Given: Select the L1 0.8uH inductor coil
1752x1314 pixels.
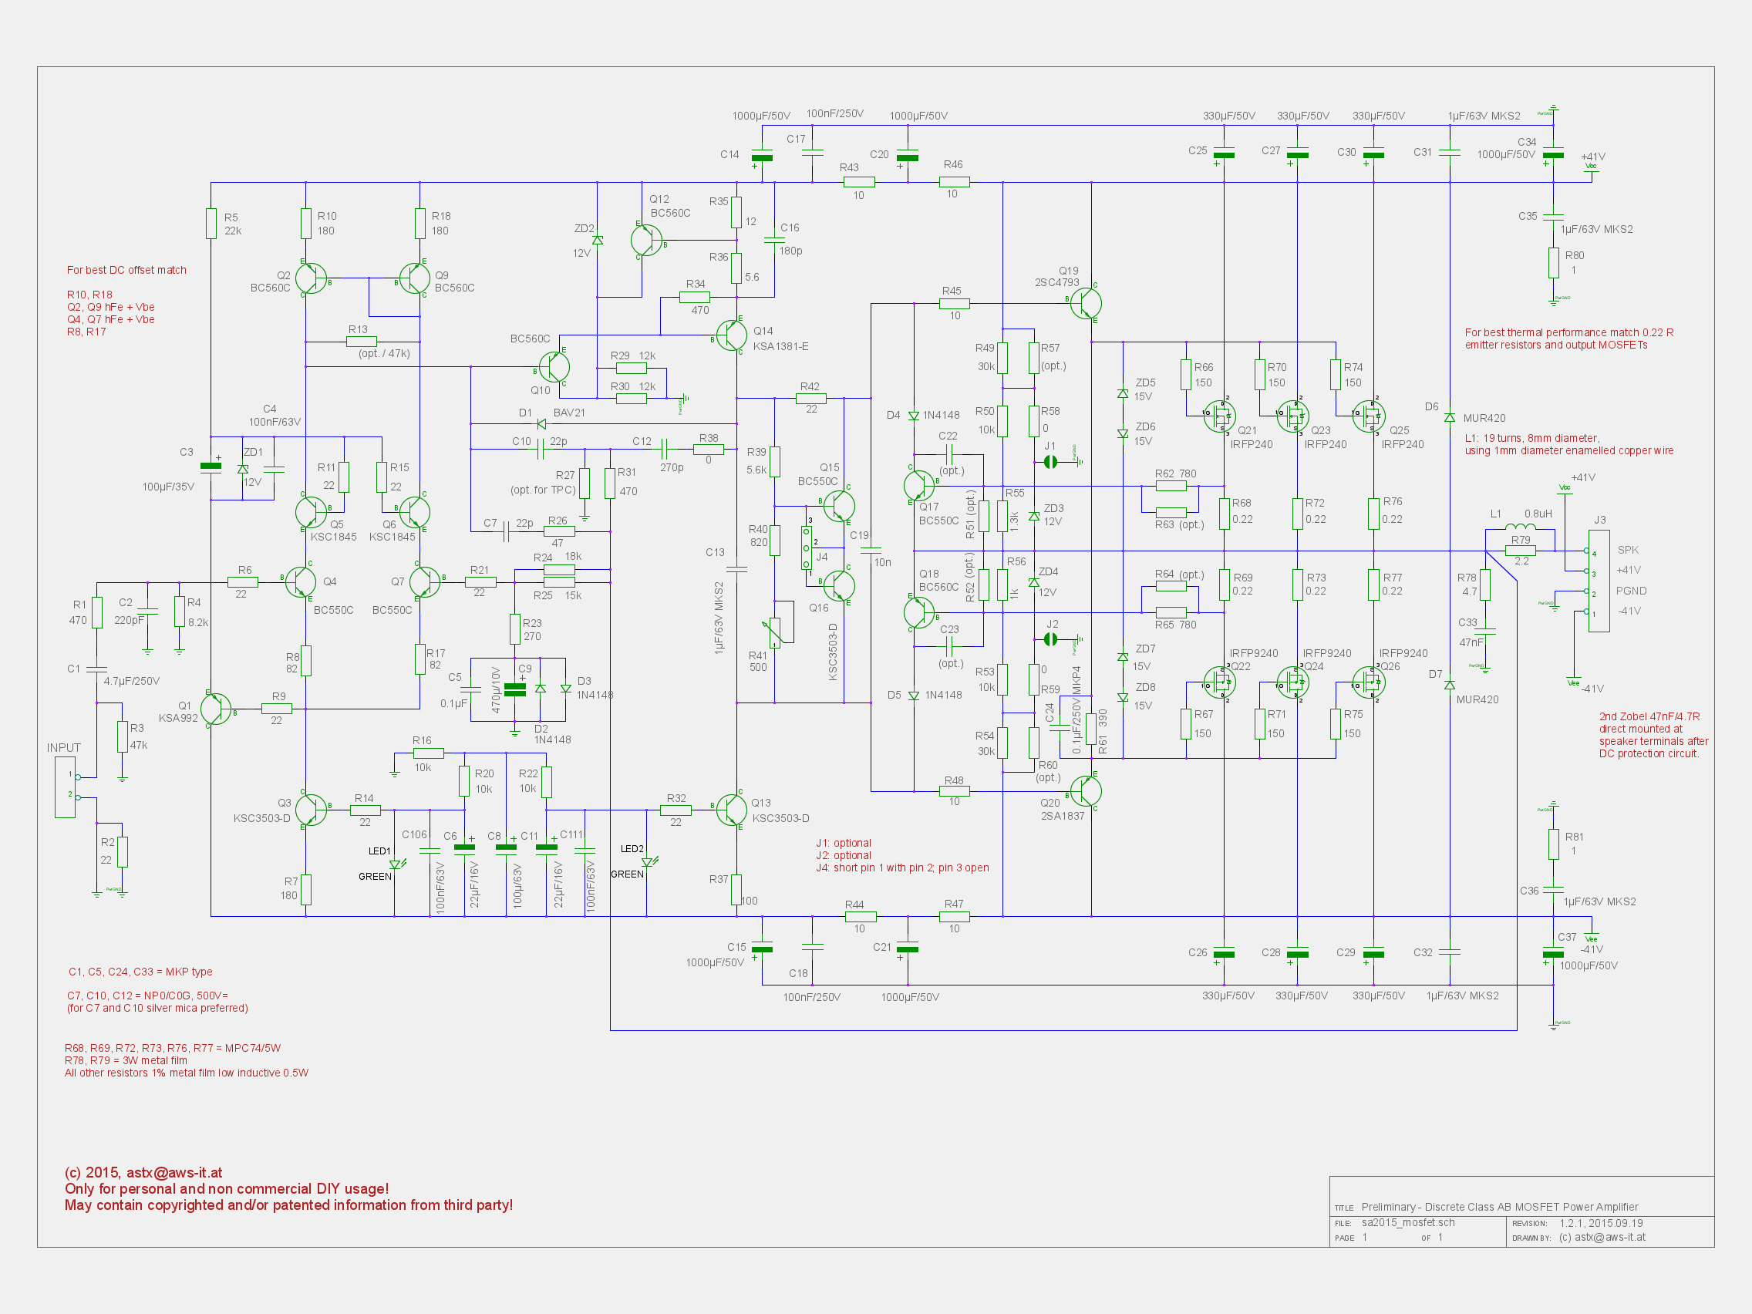Looking at the screenshot, I should pos(1519,526).
